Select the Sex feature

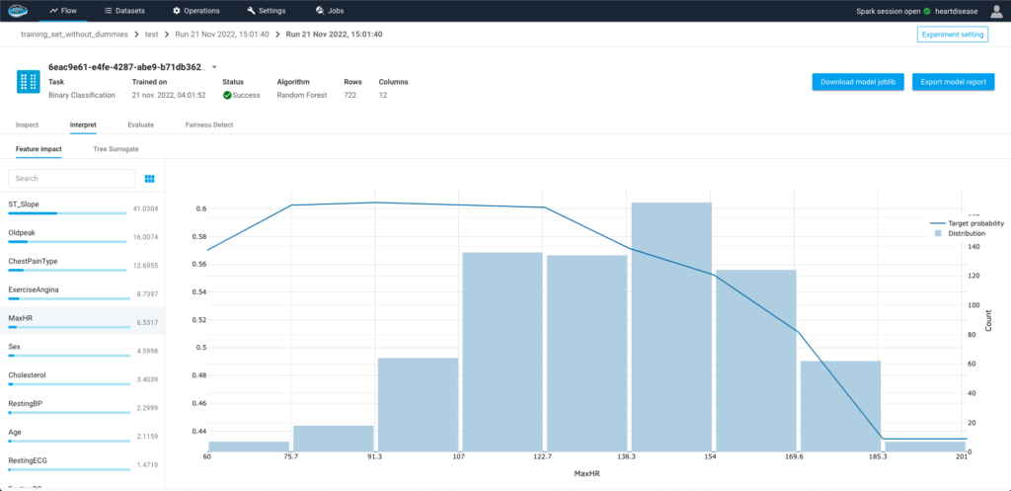[83, 351]
